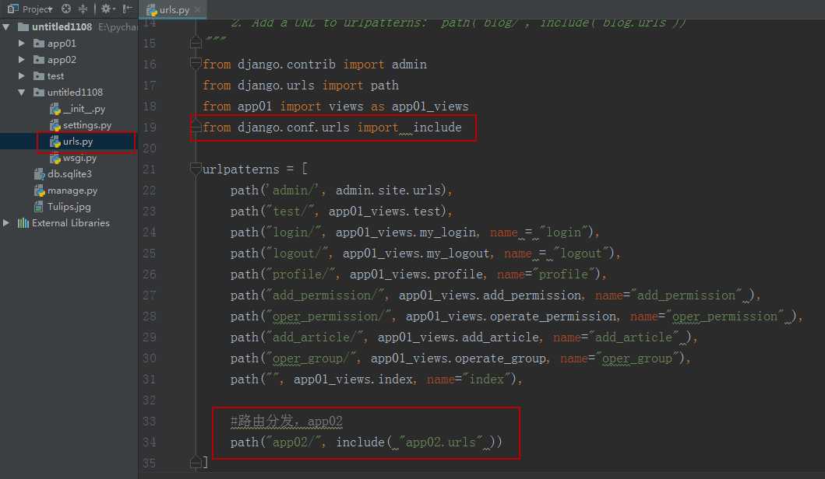Screen dimensions: 825x479
Task: Select the test folder icon
Action: point(39,75)
